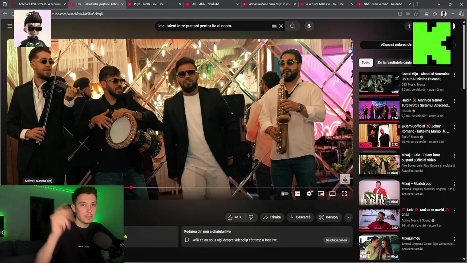The image size is (467, 263).
Task: Enter fullscreen video mode
Action: (x=344, y=194)
